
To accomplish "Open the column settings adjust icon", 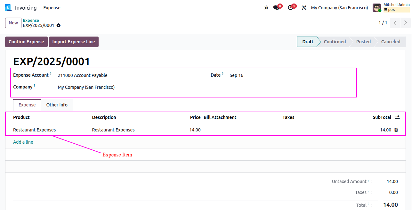I will point(397,117).
